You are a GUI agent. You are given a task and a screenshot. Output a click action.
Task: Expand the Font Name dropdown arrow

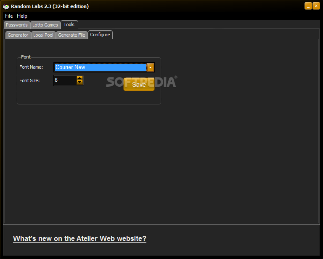(151, 67)
